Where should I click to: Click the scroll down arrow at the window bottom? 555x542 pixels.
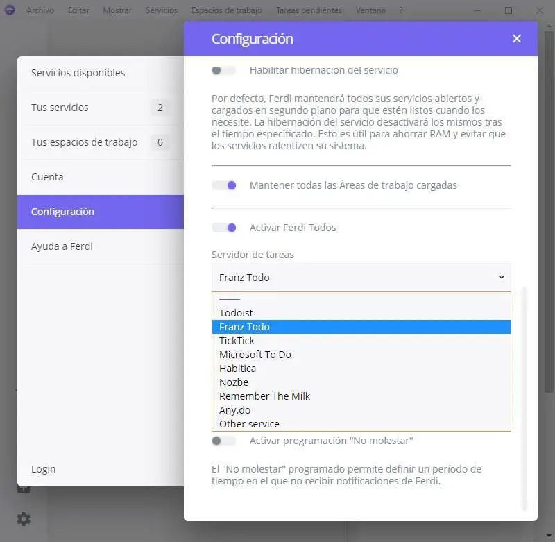[549, 536]
